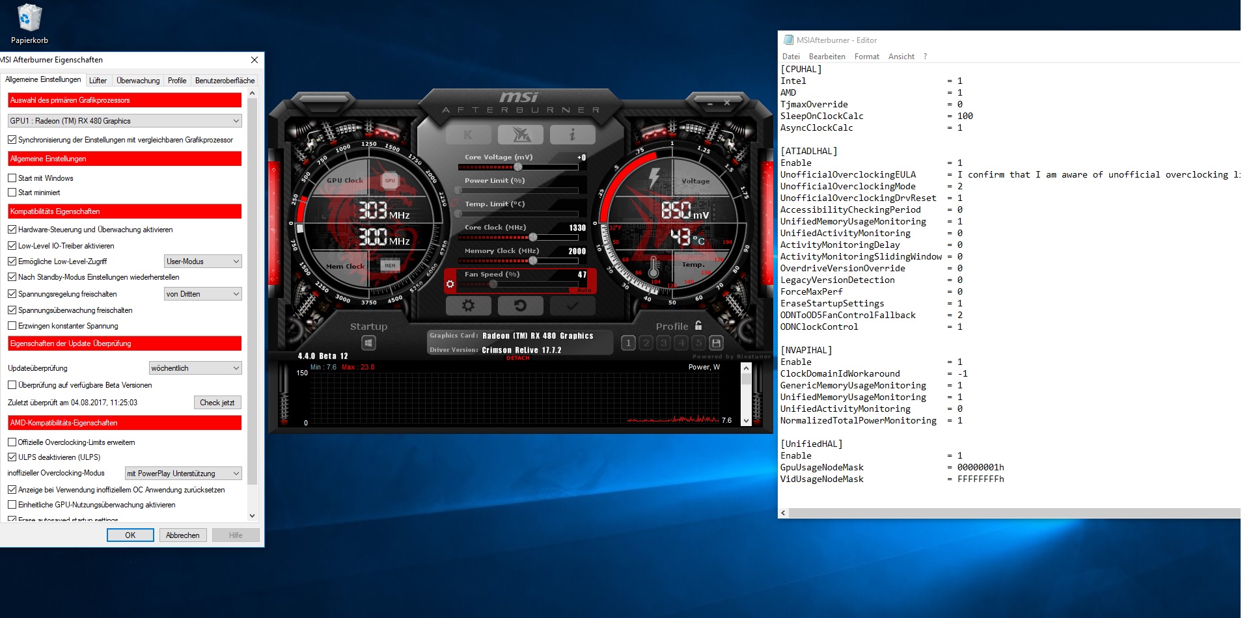Click the Abbrechen button
The image size is (1251, 618).
coord(183,535)
